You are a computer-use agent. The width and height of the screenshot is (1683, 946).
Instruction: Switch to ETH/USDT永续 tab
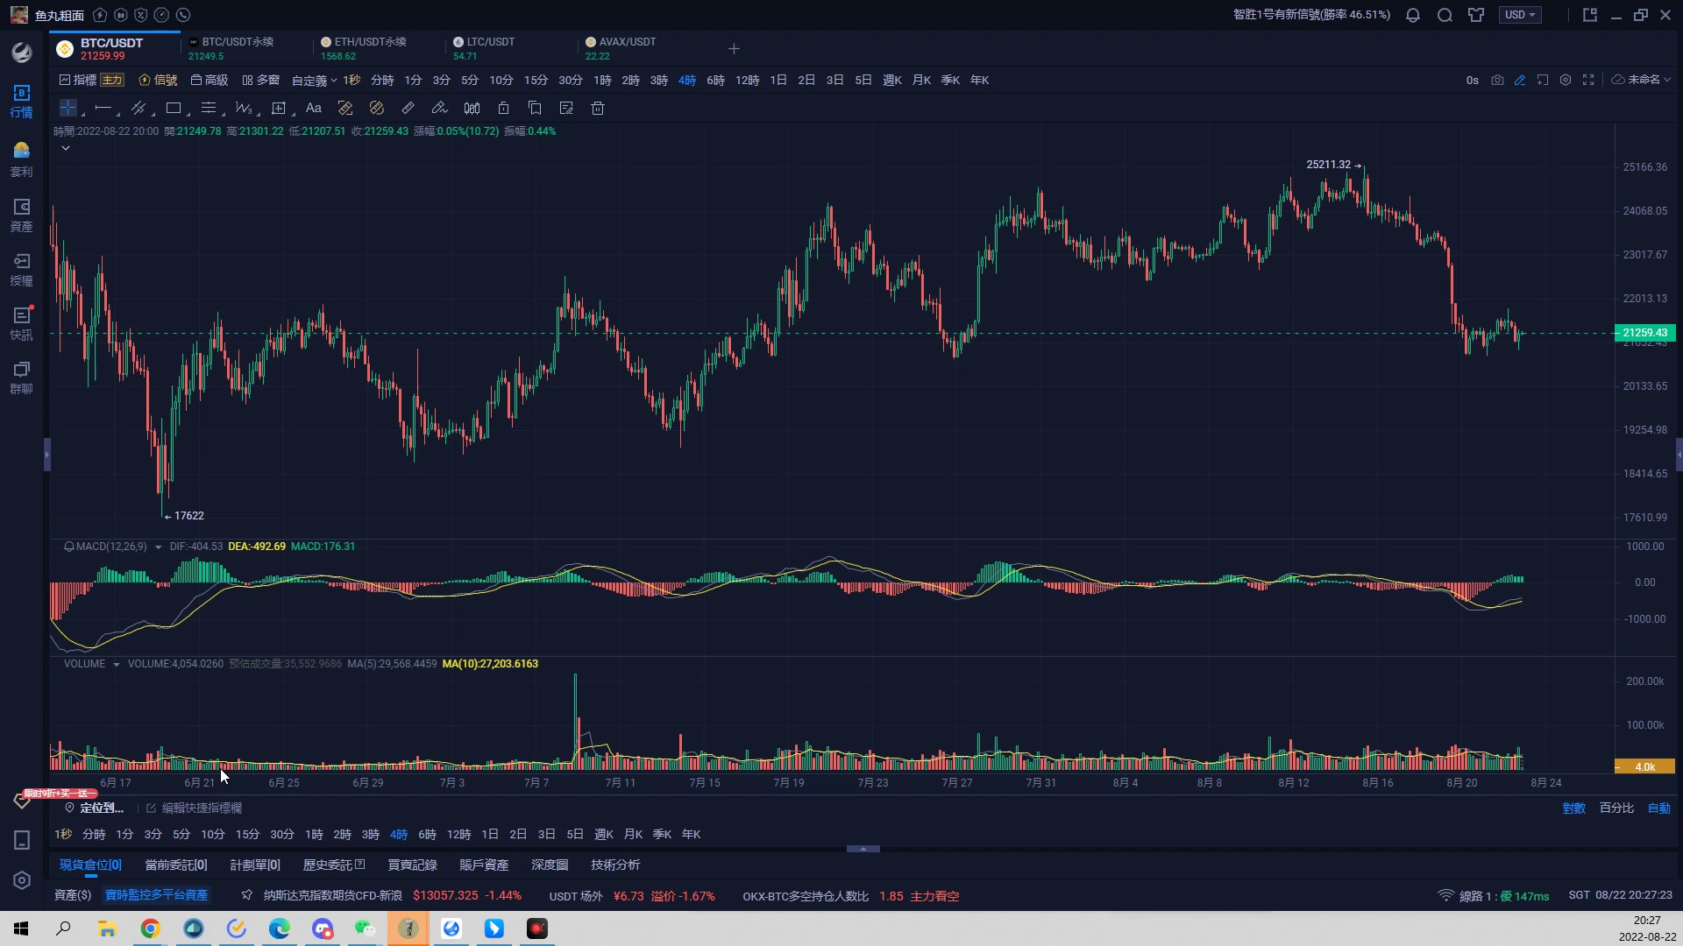tap(368, 48)
